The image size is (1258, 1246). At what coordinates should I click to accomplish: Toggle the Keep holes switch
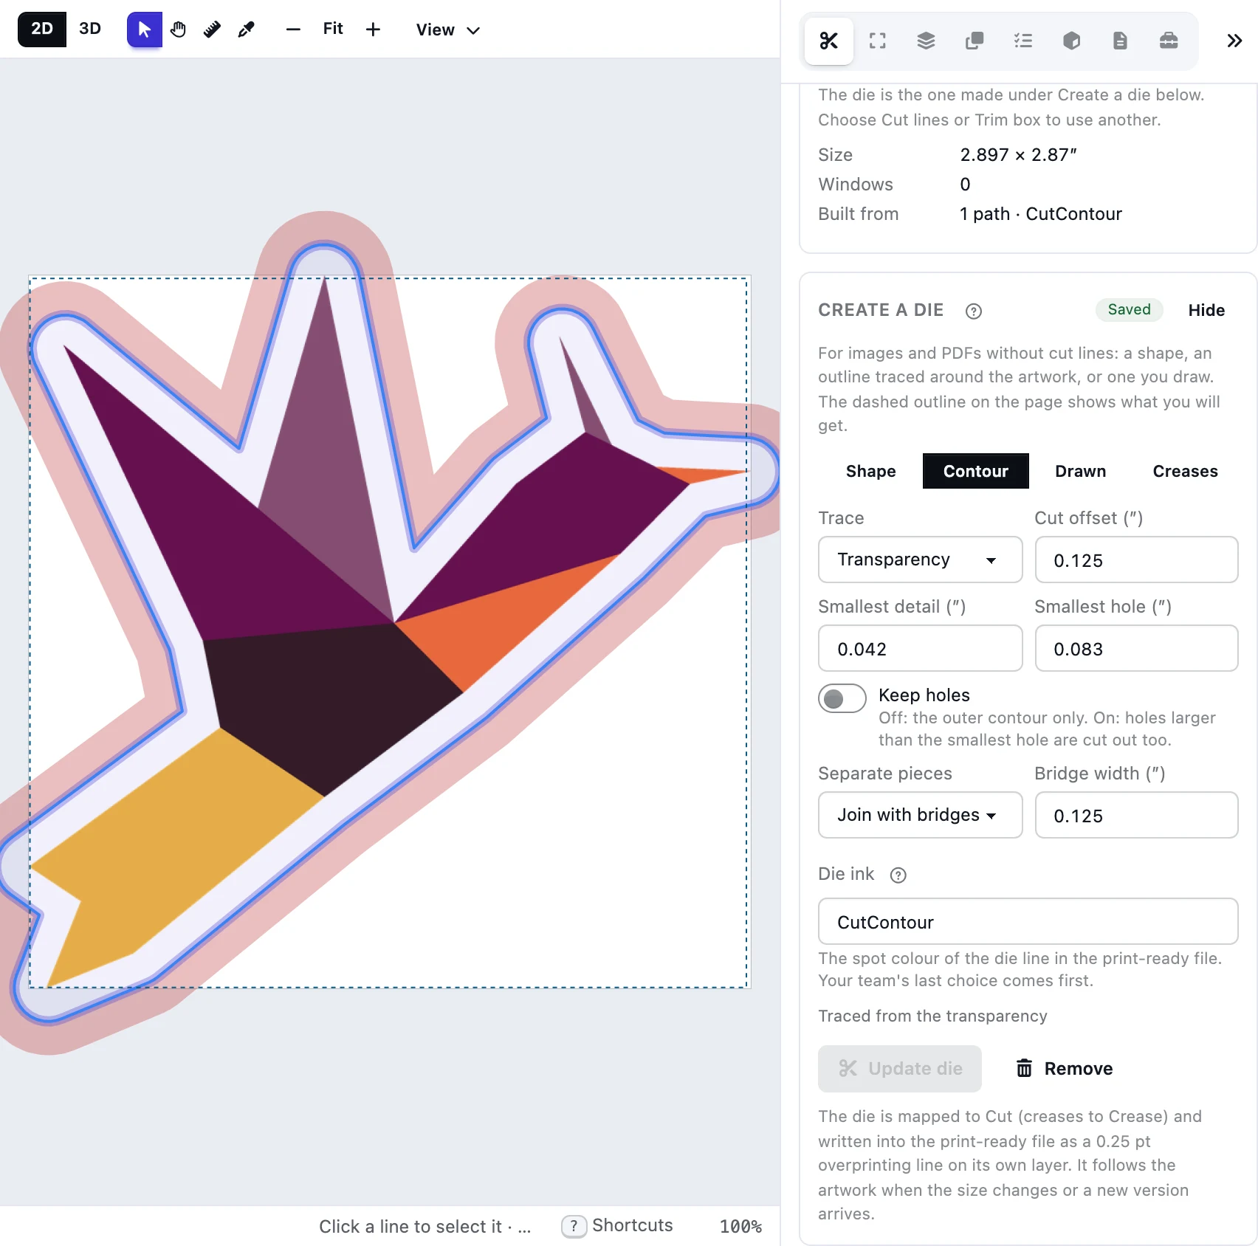pos(842,698)
